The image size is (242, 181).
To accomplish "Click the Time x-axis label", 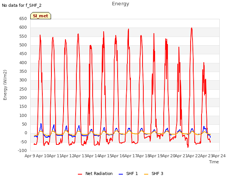I will point(214,162).
